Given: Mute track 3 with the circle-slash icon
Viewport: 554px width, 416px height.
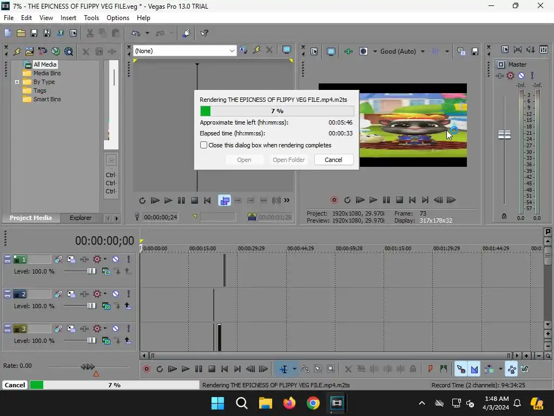Looking at the screenshot, I should pyautogui.click(x=116, y=329).
